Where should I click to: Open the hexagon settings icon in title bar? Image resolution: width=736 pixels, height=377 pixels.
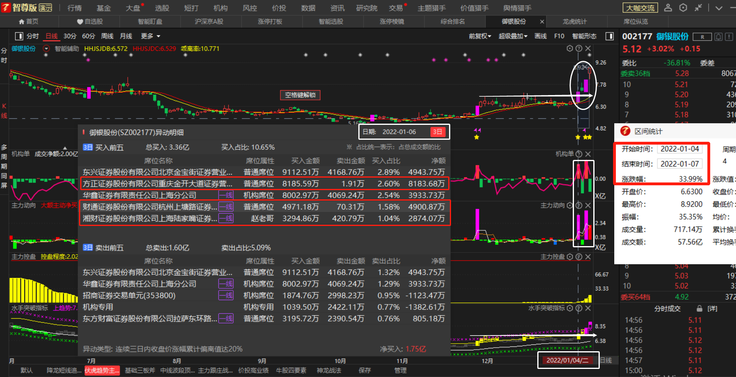(683, 8)
